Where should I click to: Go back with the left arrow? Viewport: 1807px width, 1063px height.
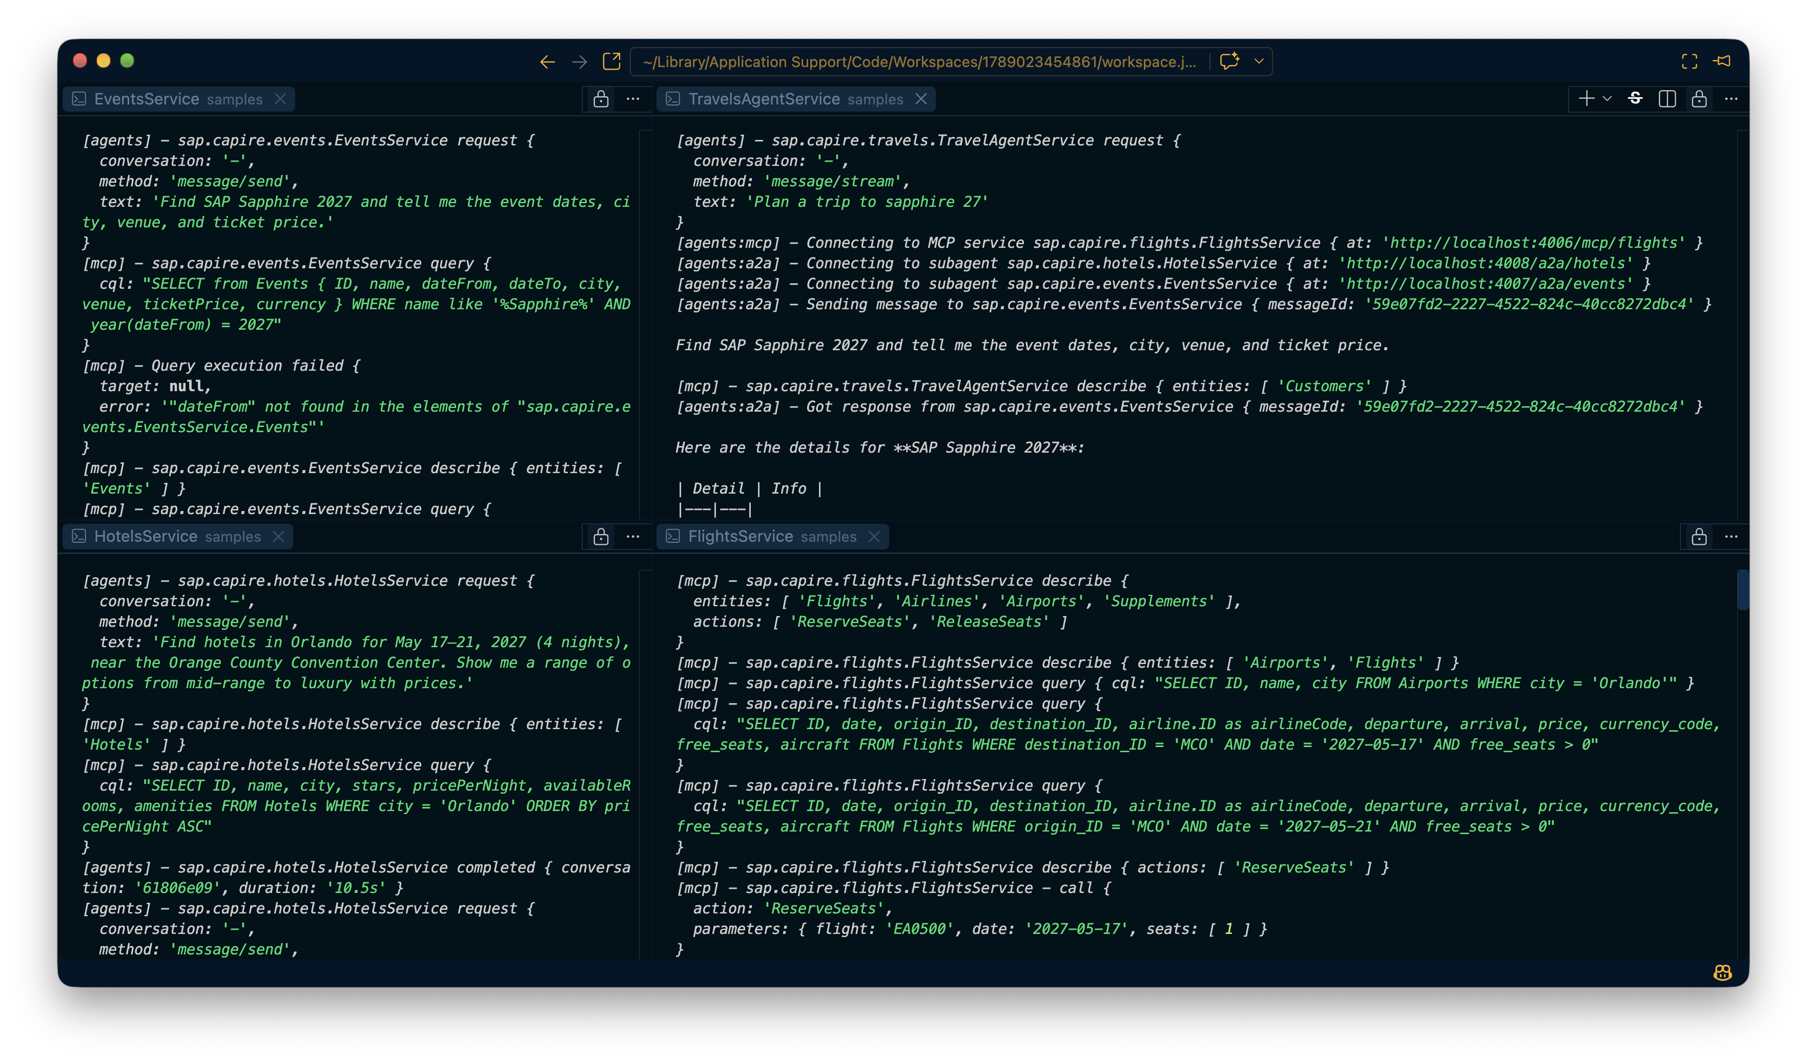(547, 61)
